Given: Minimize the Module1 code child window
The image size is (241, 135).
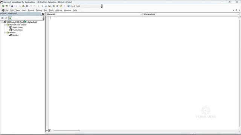Looking at the screenshot, I should [233, 10].
